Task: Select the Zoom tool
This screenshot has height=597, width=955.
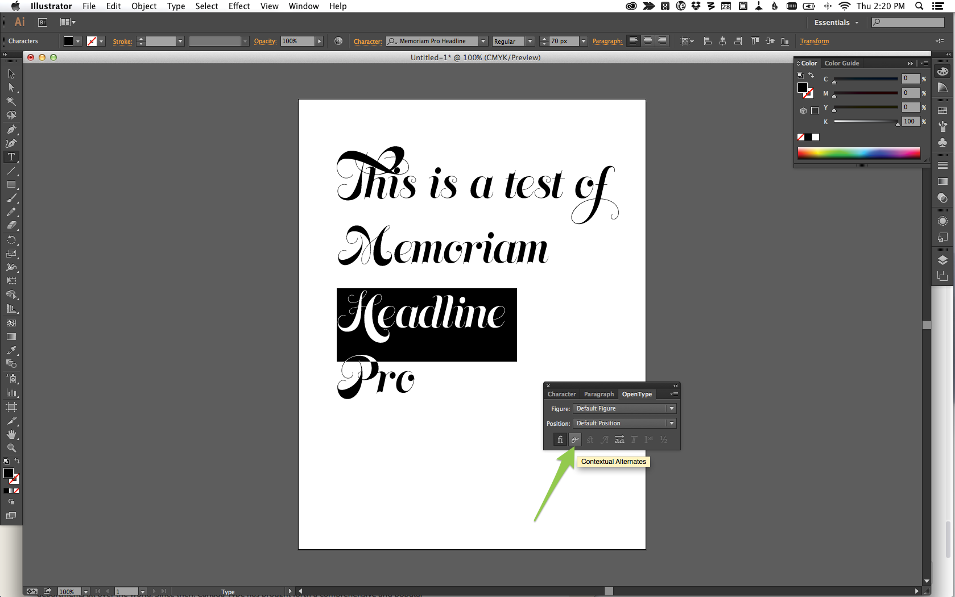Action: point(11,448)
